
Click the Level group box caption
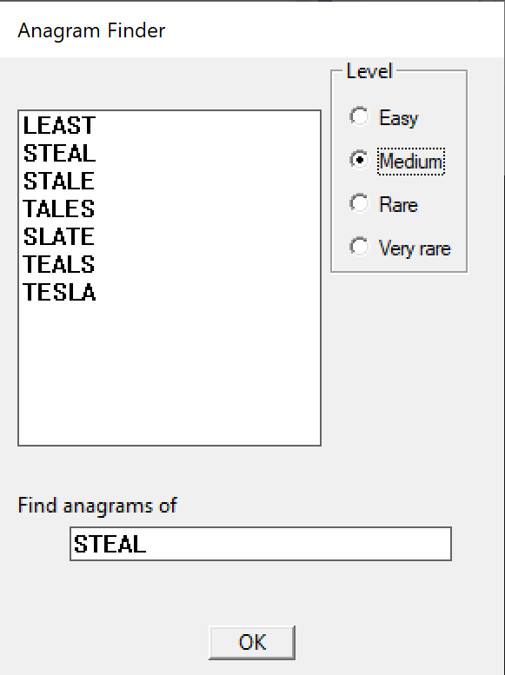pos(369,71)
